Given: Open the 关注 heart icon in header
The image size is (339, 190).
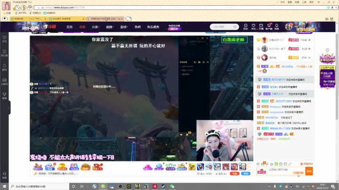Looking at the screenshot, I should point(253,26).
